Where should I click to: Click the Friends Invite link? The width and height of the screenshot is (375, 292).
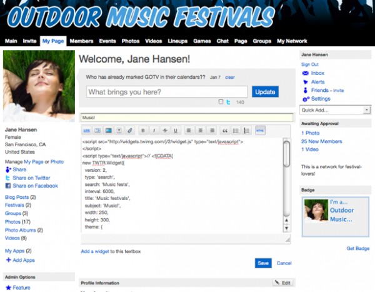click(x=338, y=91)
